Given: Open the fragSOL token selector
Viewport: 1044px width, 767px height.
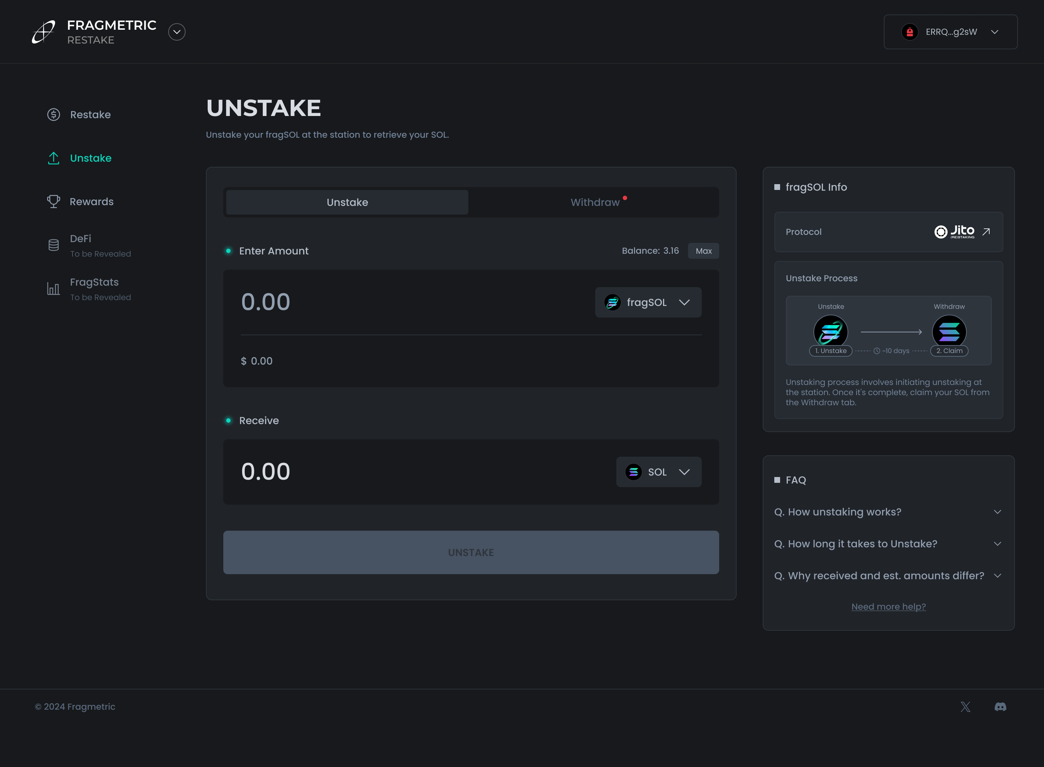Looking at the screenshot, I should (648, 302).
